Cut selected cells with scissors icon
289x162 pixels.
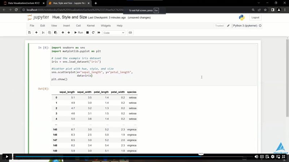tap(43, 33)
